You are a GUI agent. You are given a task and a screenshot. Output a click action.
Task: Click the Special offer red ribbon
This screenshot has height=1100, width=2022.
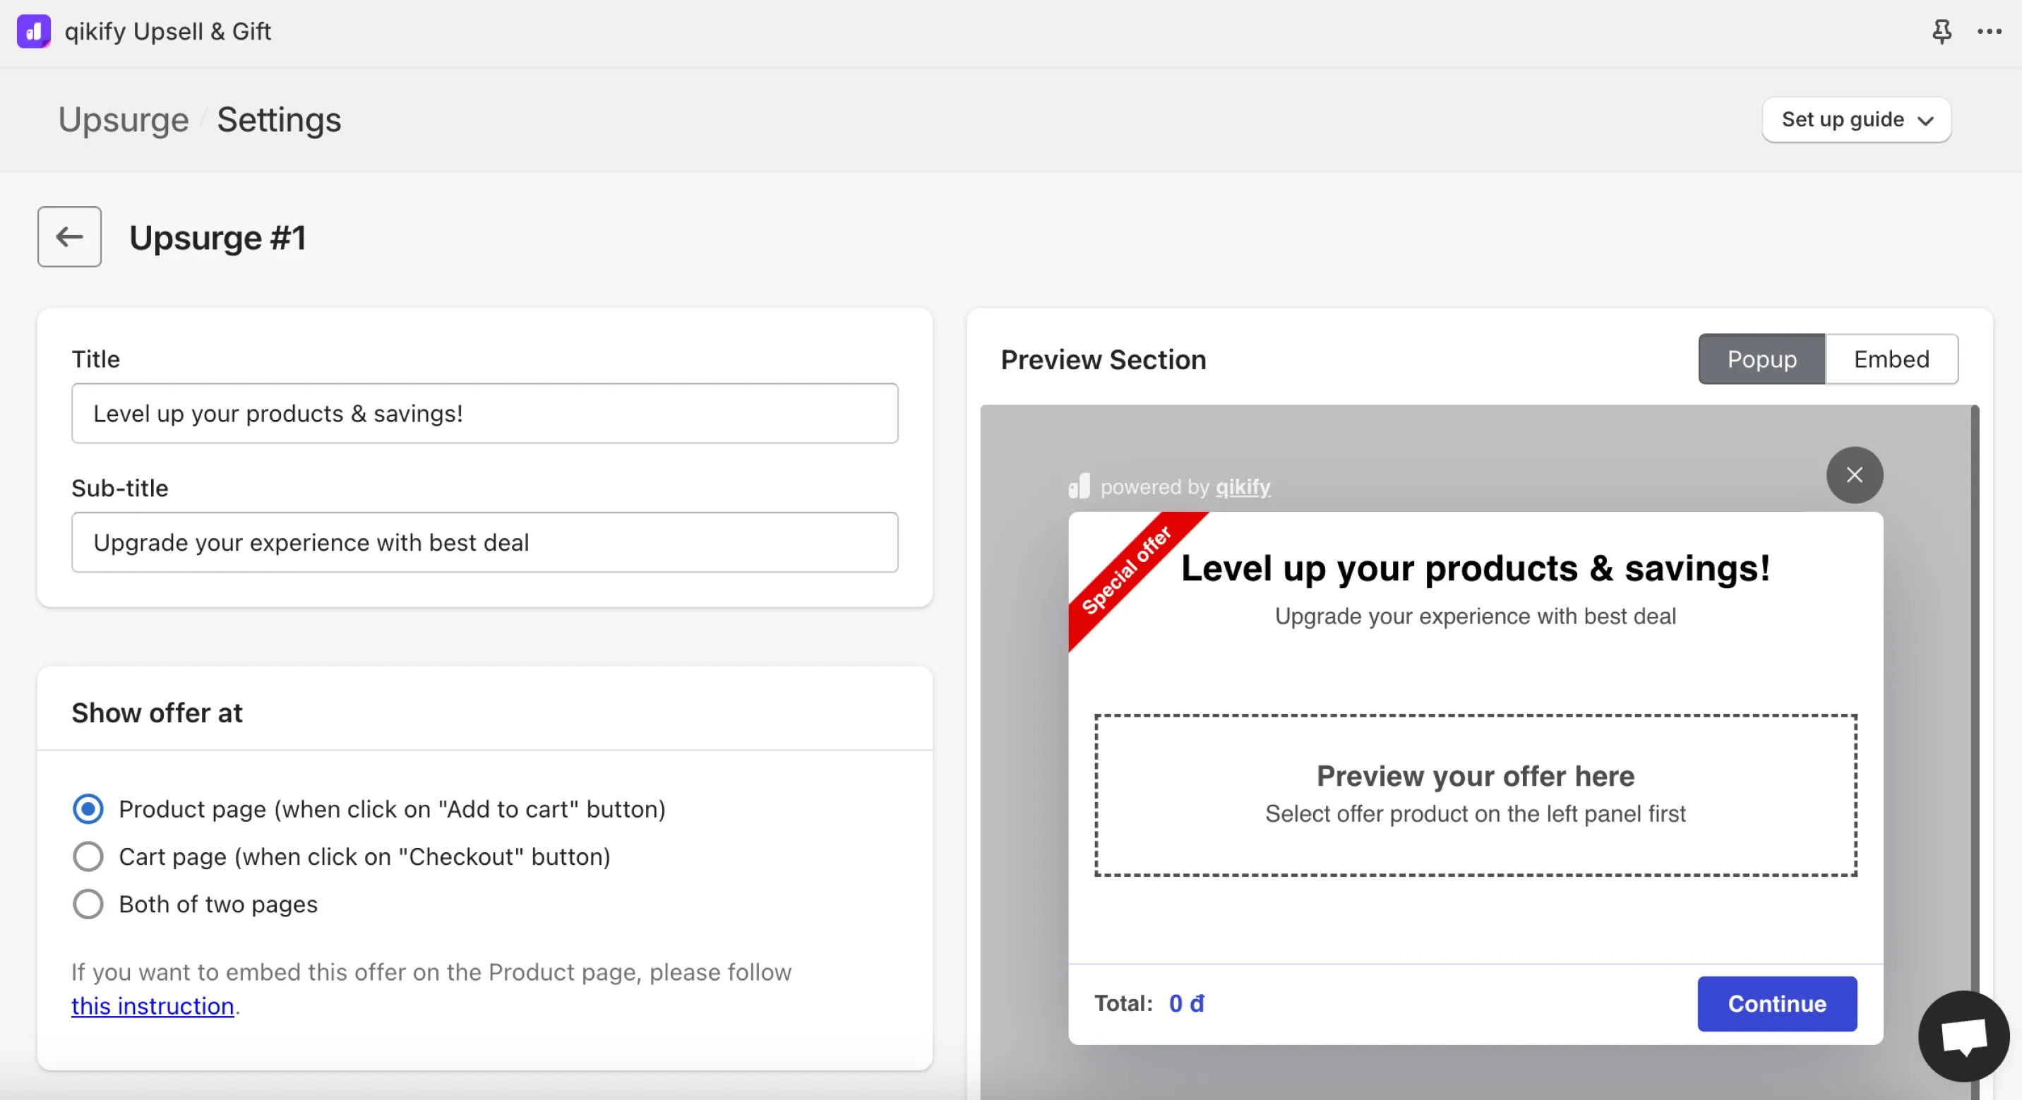pyautogui.click(x=1127, y=570)
